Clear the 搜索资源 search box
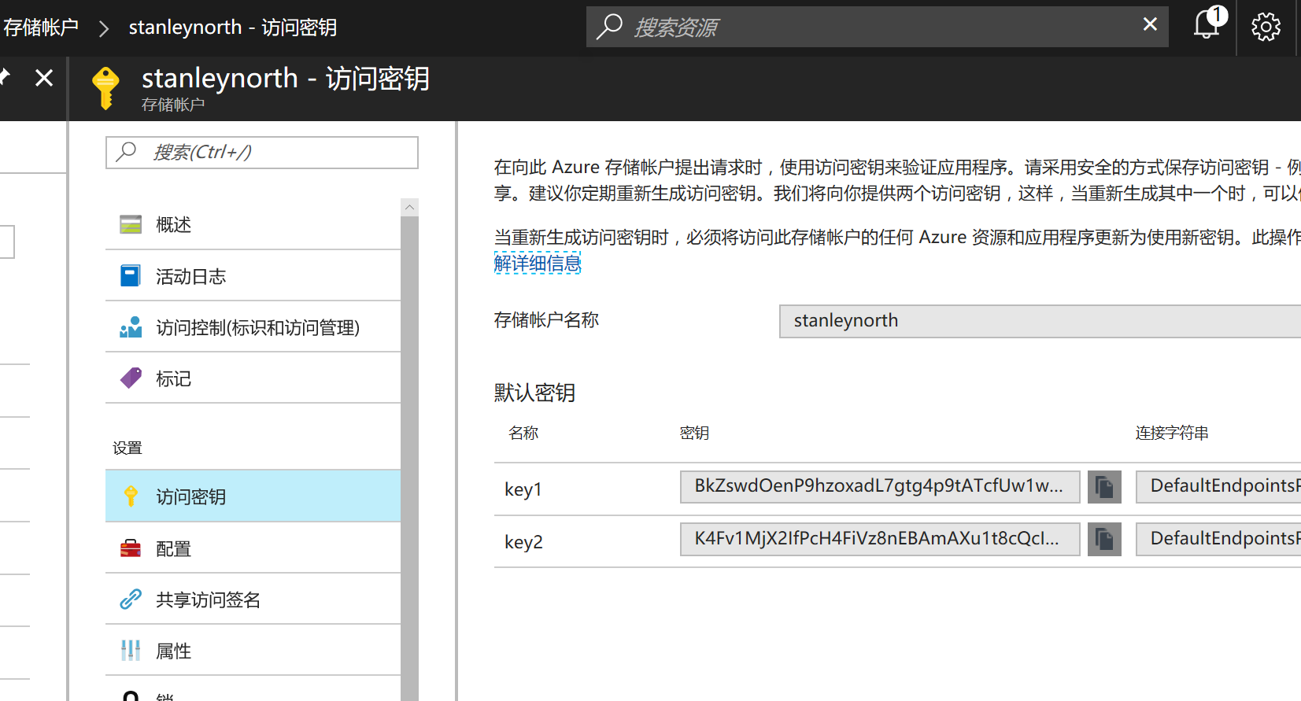 [x=1150, y=24]
